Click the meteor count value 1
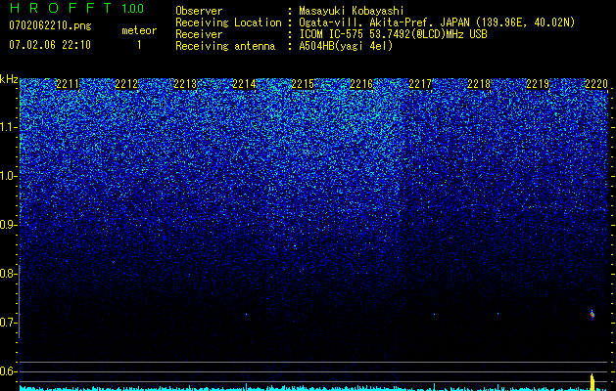 click(139, 45)
